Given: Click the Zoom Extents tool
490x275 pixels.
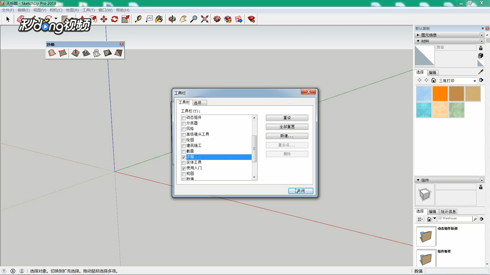Looking at the screenshot, I should pyautogui.click(x=204, y=19).
